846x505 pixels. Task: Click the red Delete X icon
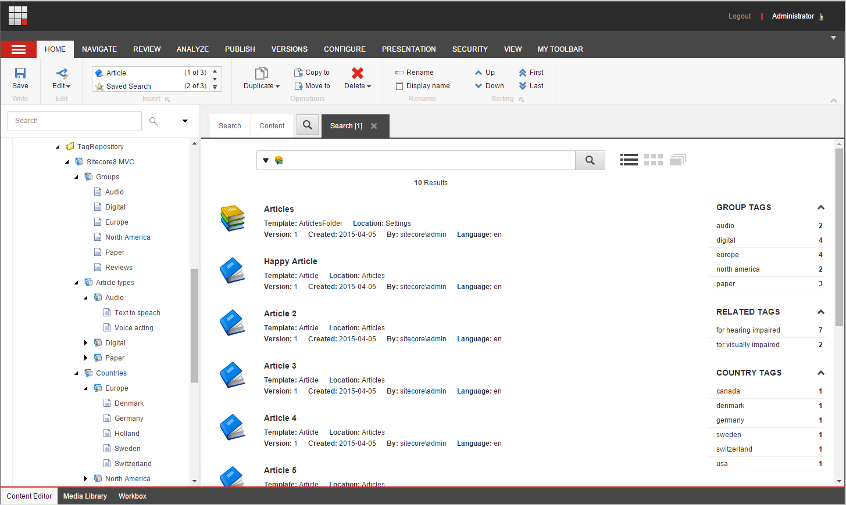click(357, 73)
